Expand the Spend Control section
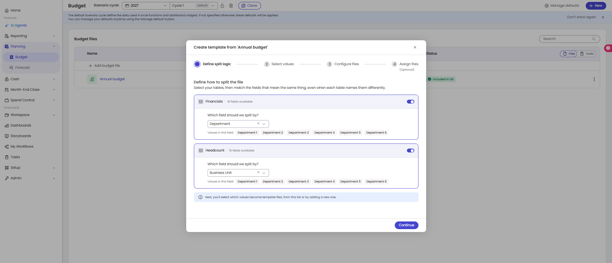The height and width of the screenshot is (263, 612). [x=54, y=100]
